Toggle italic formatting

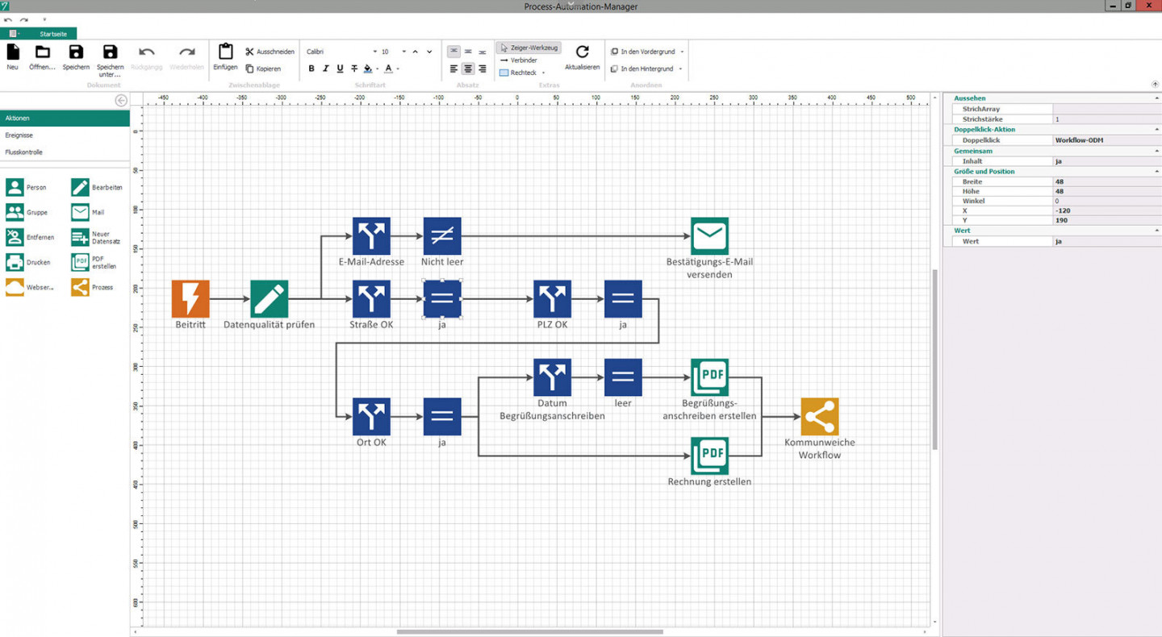[x=326, y=69]
